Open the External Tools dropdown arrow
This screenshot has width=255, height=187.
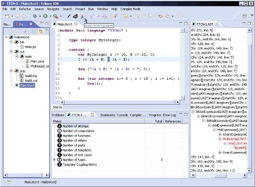tap(61, 16)
